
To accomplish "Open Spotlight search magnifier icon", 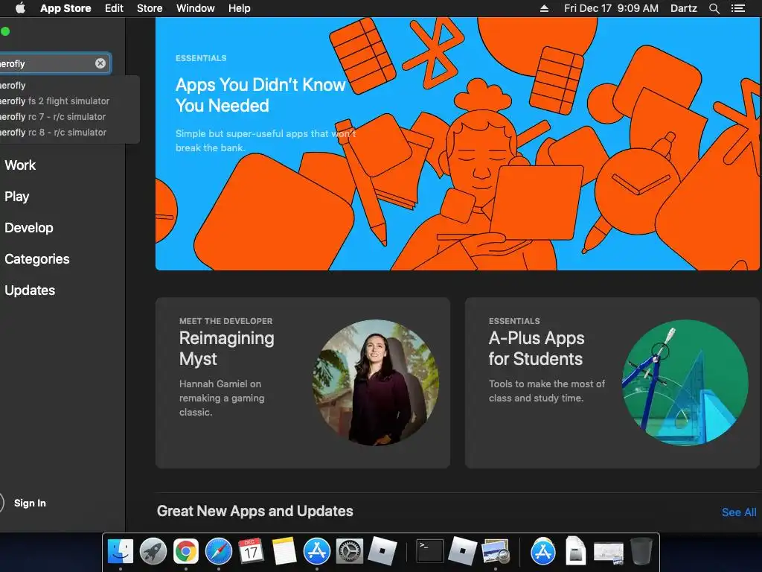I will click(714, 8).
